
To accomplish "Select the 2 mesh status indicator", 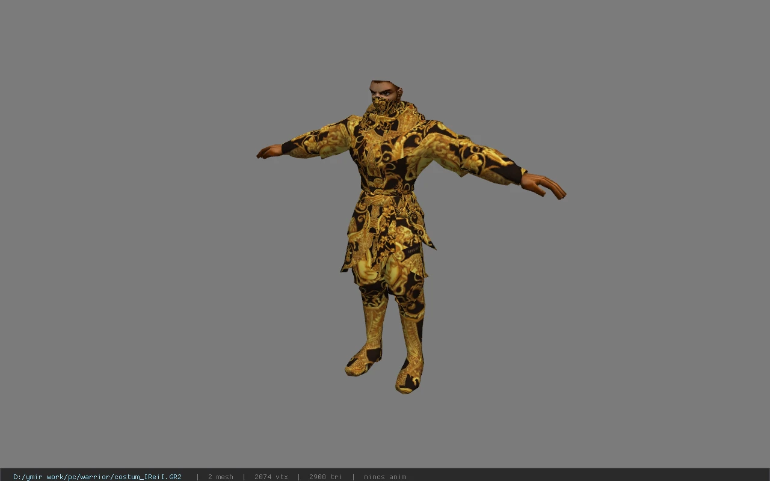I will [221, 477].
